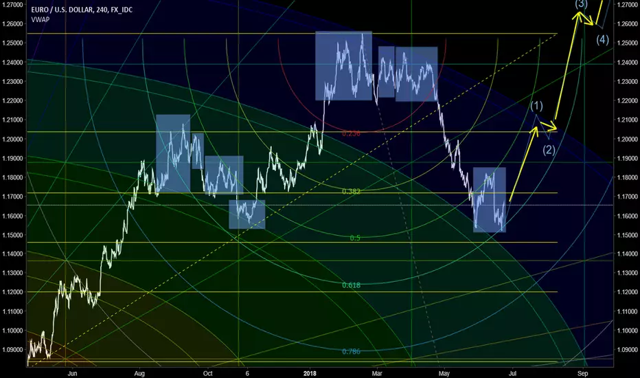Screen dimensions: 640x378
Task: Click the wave (2) projection label
Action: coord(549,150)
